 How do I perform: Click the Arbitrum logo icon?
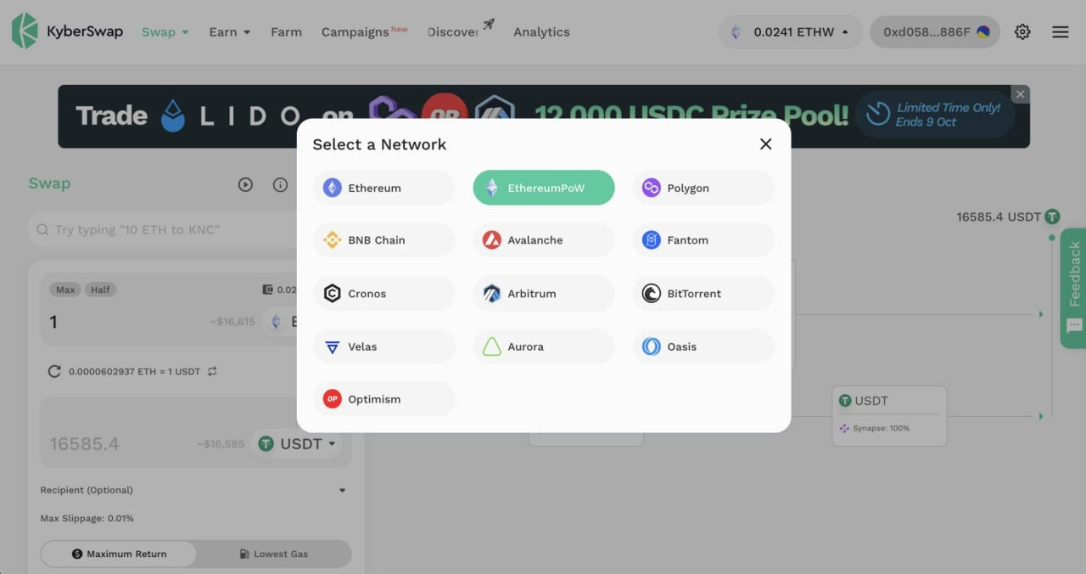point(492,294)
